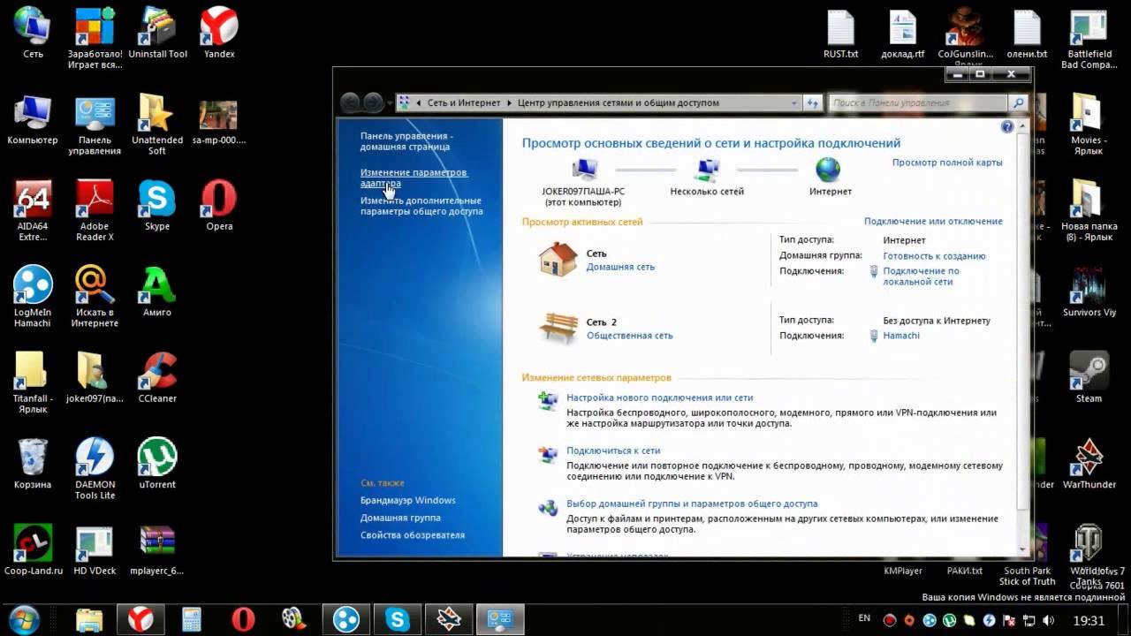Click Настройка нового подключения или сети
1131x636 pixels.
659,397
